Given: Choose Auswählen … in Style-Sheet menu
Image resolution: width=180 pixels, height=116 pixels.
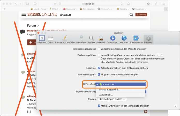Looking at the screenshot, I should click(x=120, y=95).
